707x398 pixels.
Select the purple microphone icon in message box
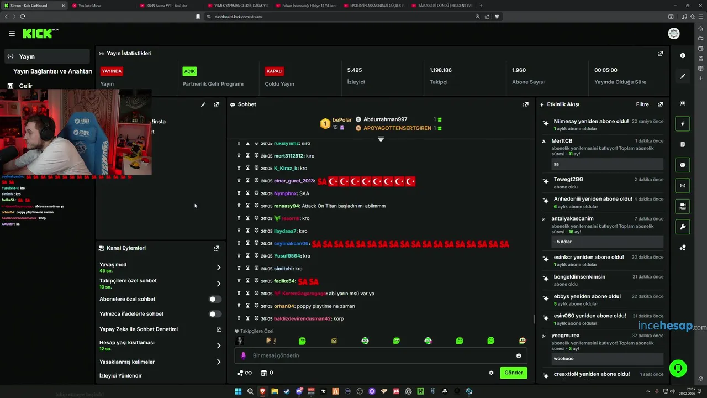point(244,355)
